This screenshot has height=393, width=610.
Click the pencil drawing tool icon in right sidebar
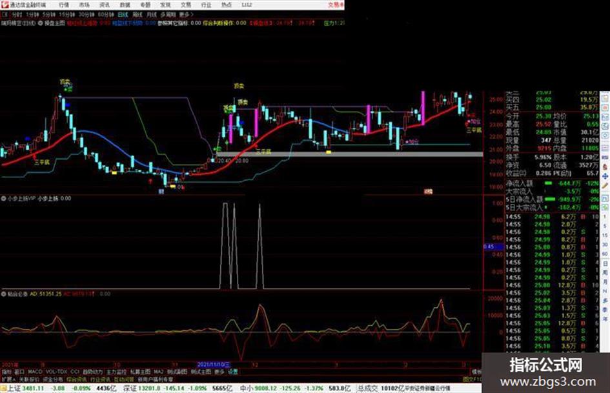click(x=605, y=187)
